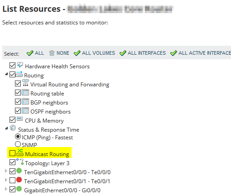Click red status icon for TenGigabitEthernet0/0/1
The width and height of the screenshot is (231, 195).
tap(19, 180)
